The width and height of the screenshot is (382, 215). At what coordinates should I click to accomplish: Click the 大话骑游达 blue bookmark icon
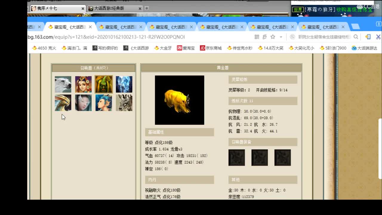[x=354, y=48]
